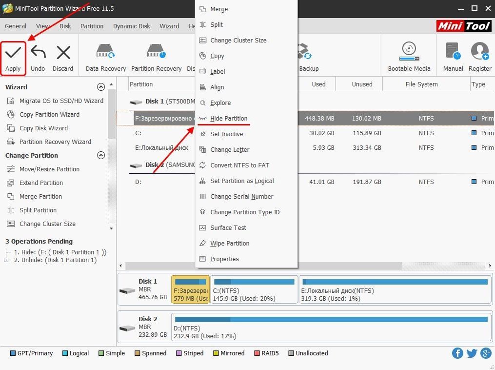
Task: Click sidebar scroll down arrow
Action: [x=111, y=228]
